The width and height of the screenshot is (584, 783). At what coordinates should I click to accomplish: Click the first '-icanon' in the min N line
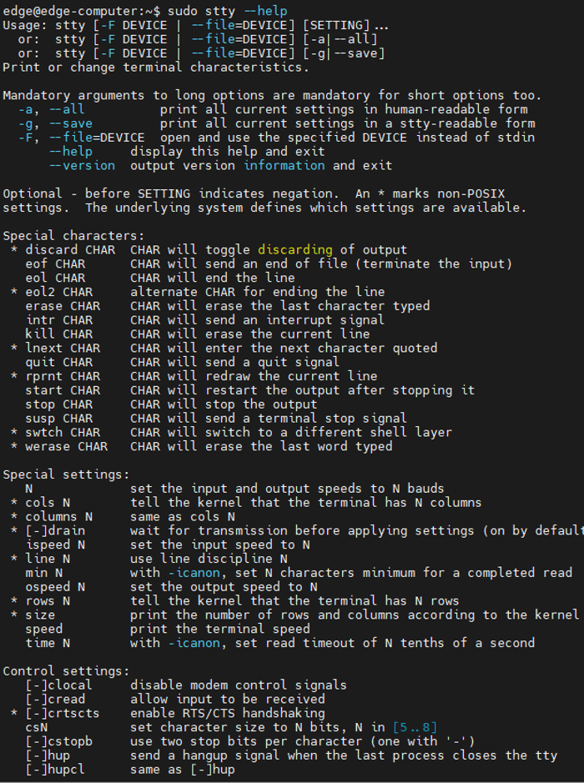coord(194,573)
